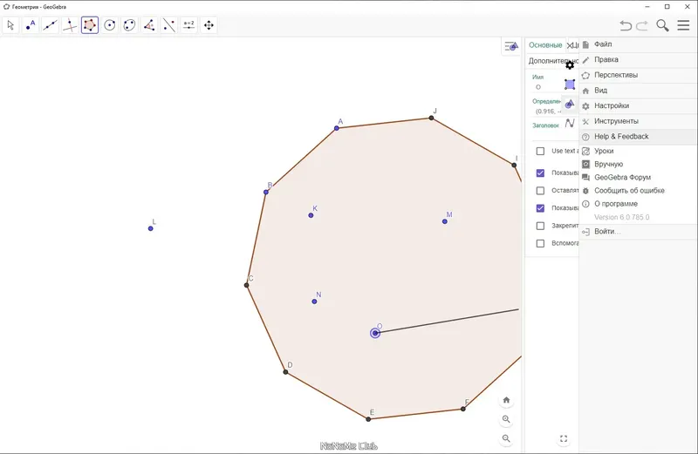The image size is (698, 454).
Task: Select the Ellipse conic tool
Action: coord(129,25)
